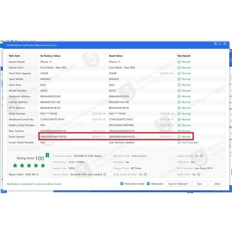This screenshot has height=232, width=232.
Task: Click Verification completed status message
Action: click(34, 184)
